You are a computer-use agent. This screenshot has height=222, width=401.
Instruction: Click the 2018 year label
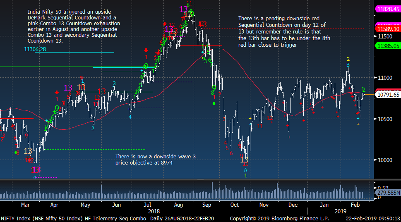(x=154, y=212)
